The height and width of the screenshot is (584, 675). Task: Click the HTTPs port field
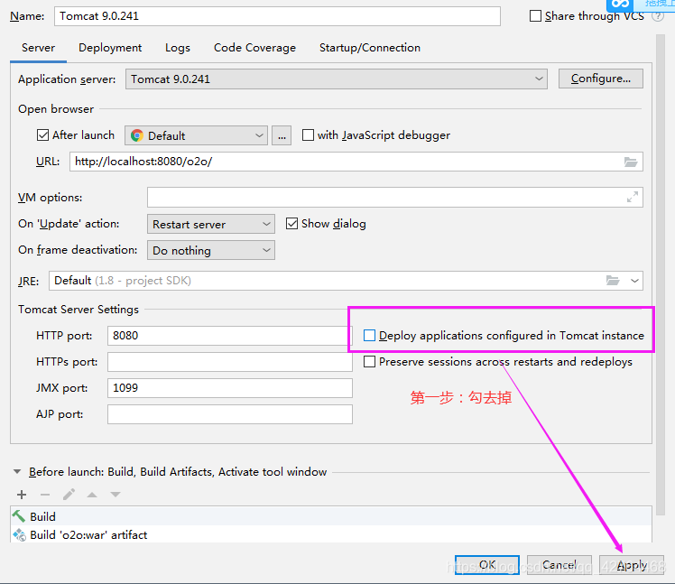click(x=230, y=362)
